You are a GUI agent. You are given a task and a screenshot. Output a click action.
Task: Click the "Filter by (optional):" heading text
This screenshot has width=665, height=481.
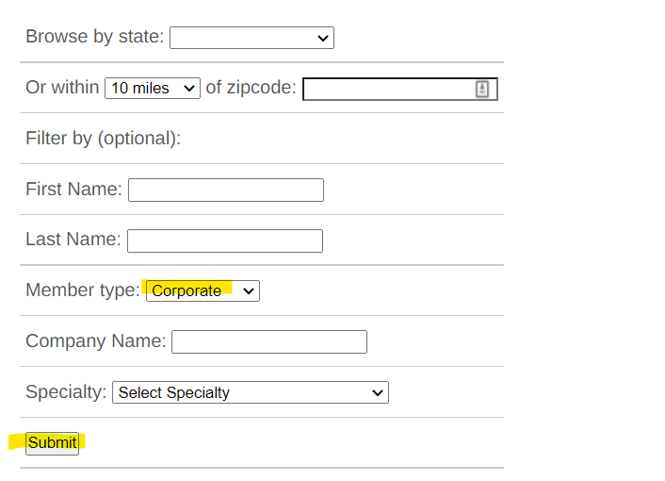[103, 139]
